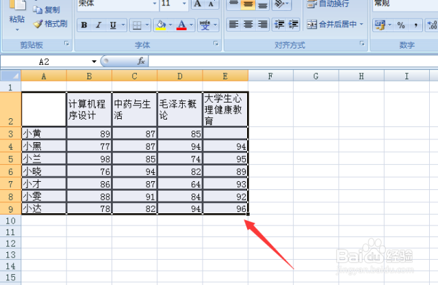Select column H header
This screenshot has width=438, height=285.
361,76
